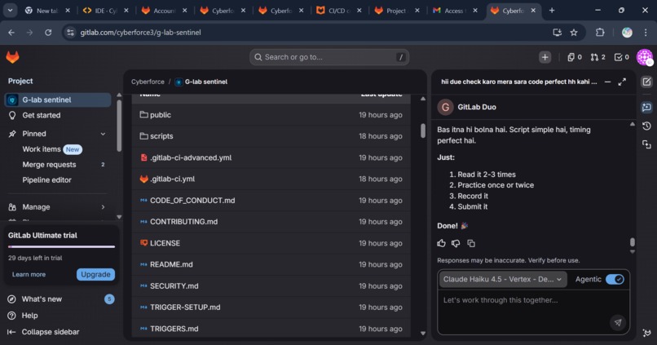Viewport: 657px width, 345px height.
Task: Open view site information icon in the address bar
Action: coord(70,33)
